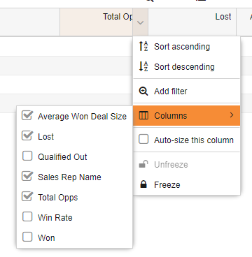Viewport: 252px width, 257px height.
Task: Click the sort ascending A-Z icon
Action: [143, 46]
